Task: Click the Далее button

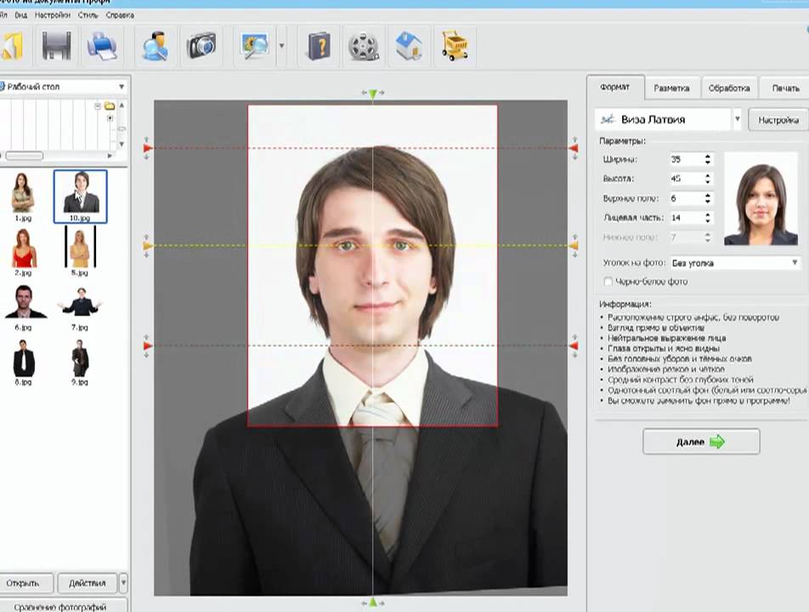Action: click(701, 442)
